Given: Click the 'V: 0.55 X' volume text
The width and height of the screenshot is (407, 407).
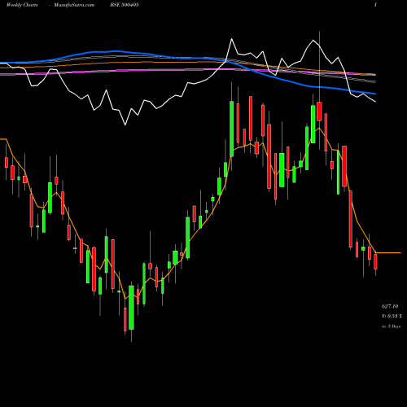Looking at the screenshot, I should click(392, 316).
